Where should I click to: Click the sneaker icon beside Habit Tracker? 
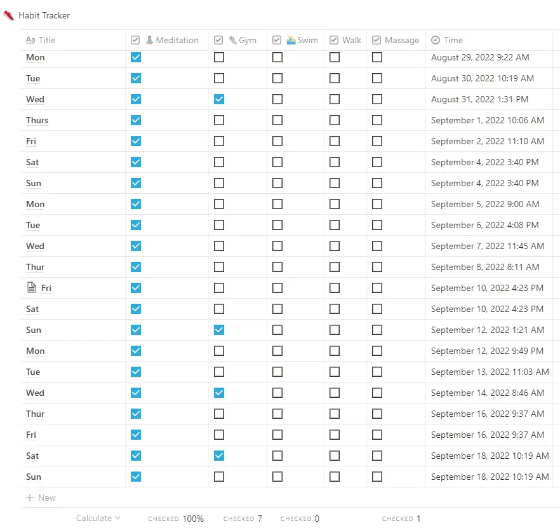coord(8,15)
